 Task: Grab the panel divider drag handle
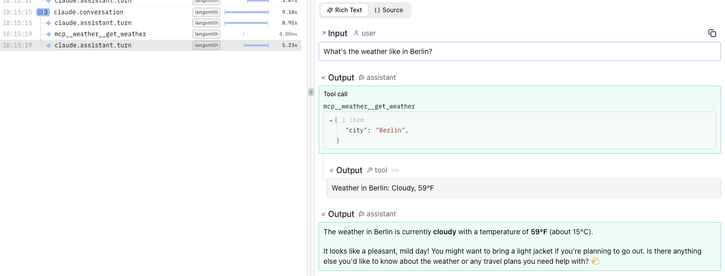[x=311, y=92]
